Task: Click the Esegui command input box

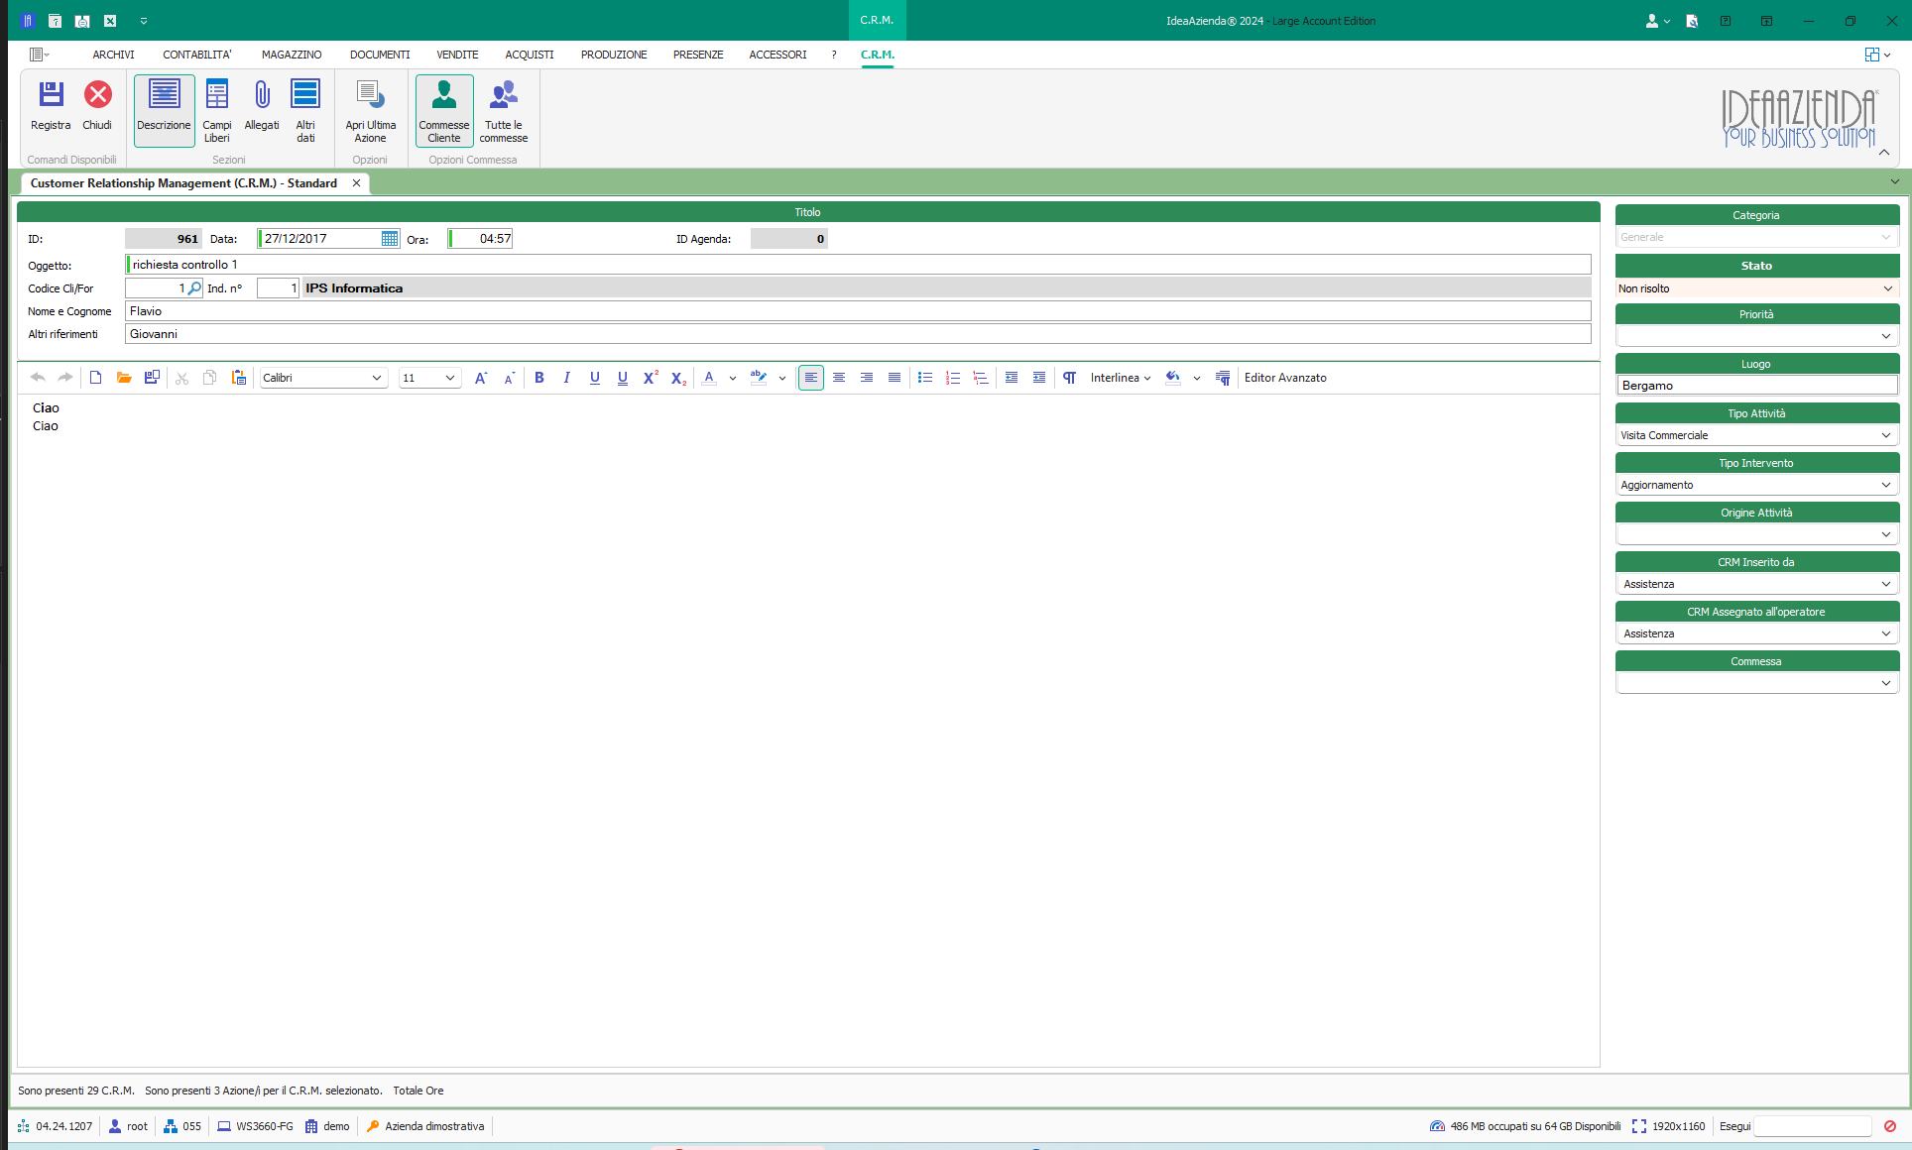Action: pyautogui.click(x=1812, y=1126)
